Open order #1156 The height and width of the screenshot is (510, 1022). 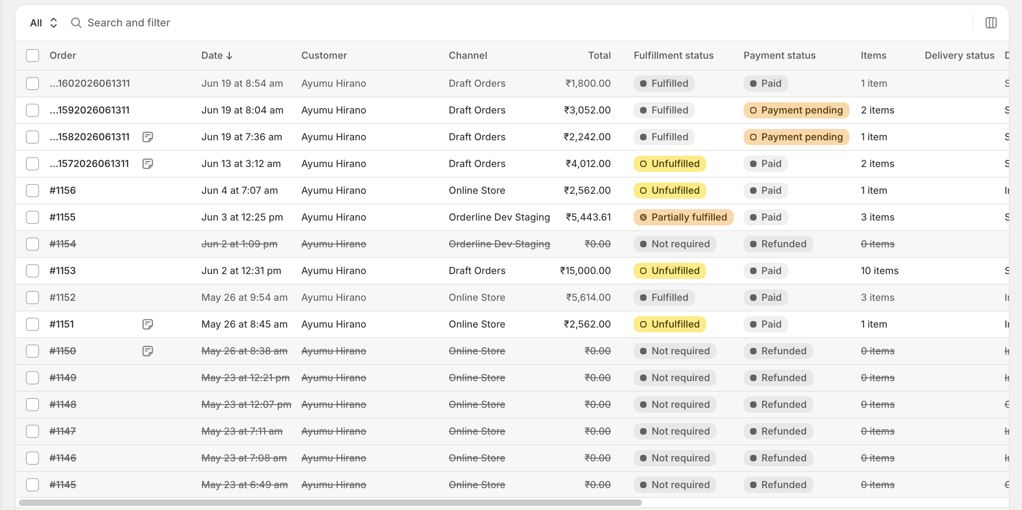point(63,191)
